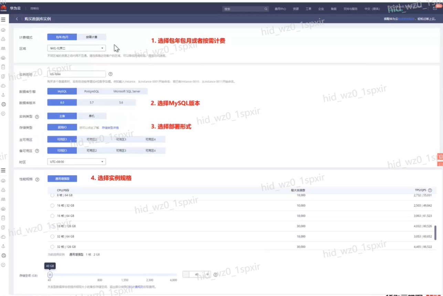Open the 支持与服务 menu

coord(350,9)
